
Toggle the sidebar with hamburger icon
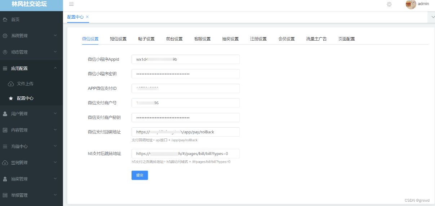point(71,4)
